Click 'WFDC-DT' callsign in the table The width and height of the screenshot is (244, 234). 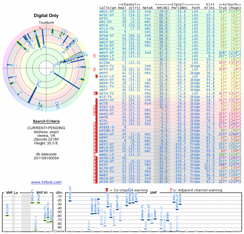click(106, 15)
